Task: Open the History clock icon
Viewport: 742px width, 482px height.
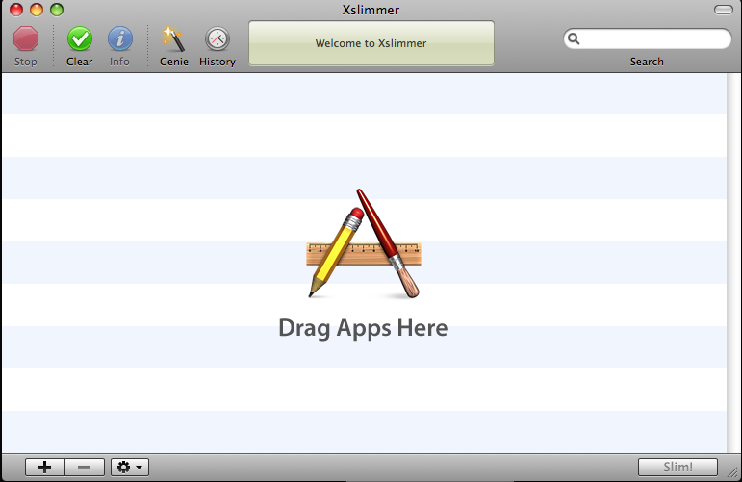Action: tap(217, 38)
